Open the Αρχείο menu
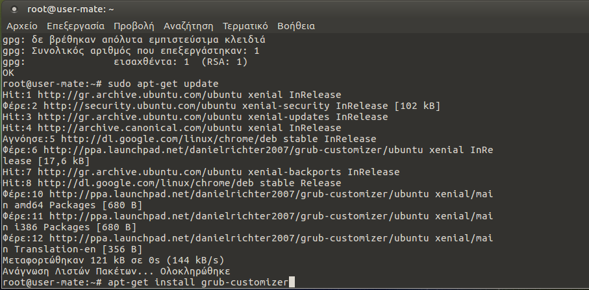This screenshot has width=589, height=290. coord(22,27)
